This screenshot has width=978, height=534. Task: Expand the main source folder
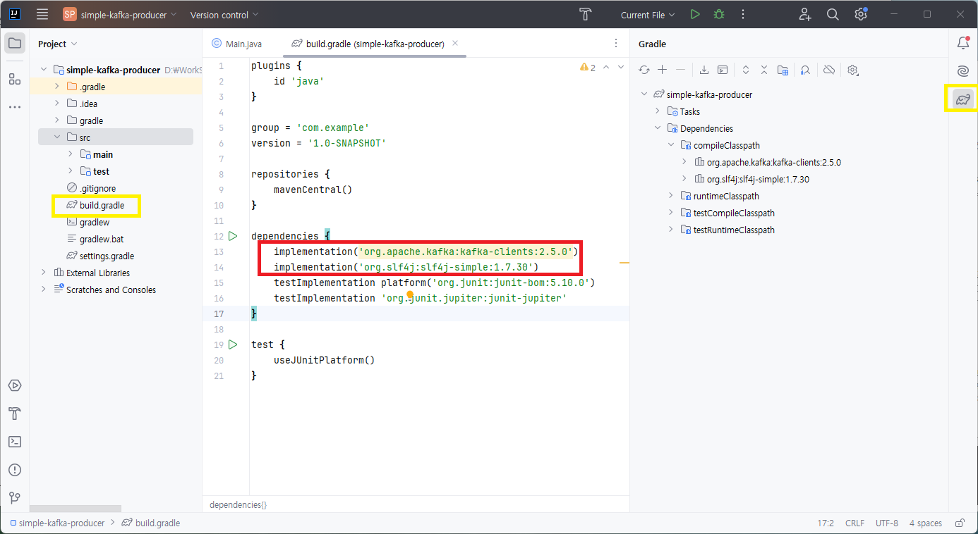pos(71,154)
